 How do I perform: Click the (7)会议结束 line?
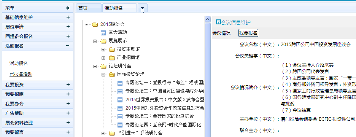click(296, 110)
